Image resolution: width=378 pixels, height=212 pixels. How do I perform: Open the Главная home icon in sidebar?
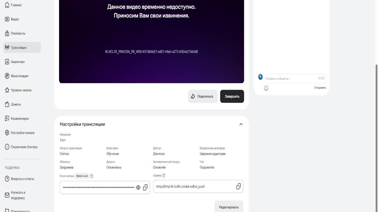pyautogui.click(x=7, y=5)
